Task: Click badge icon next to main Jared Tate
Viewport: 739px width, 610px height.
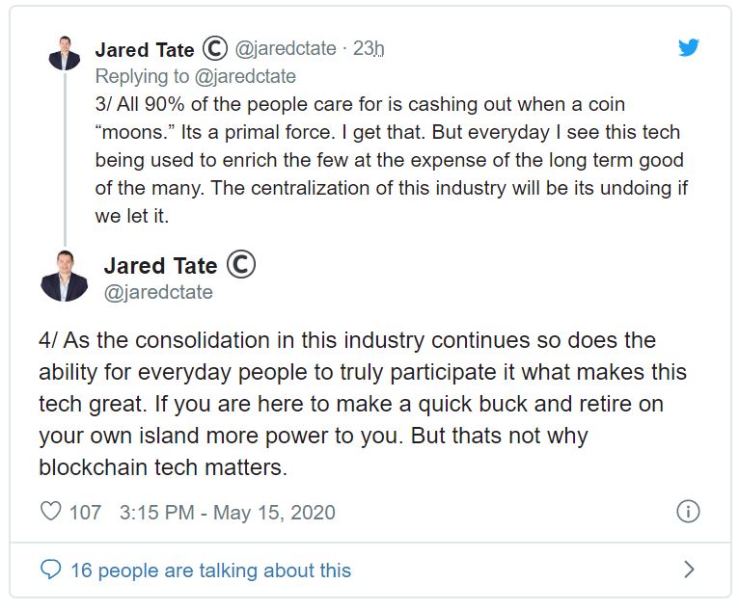Action: [x=241, y=264]
